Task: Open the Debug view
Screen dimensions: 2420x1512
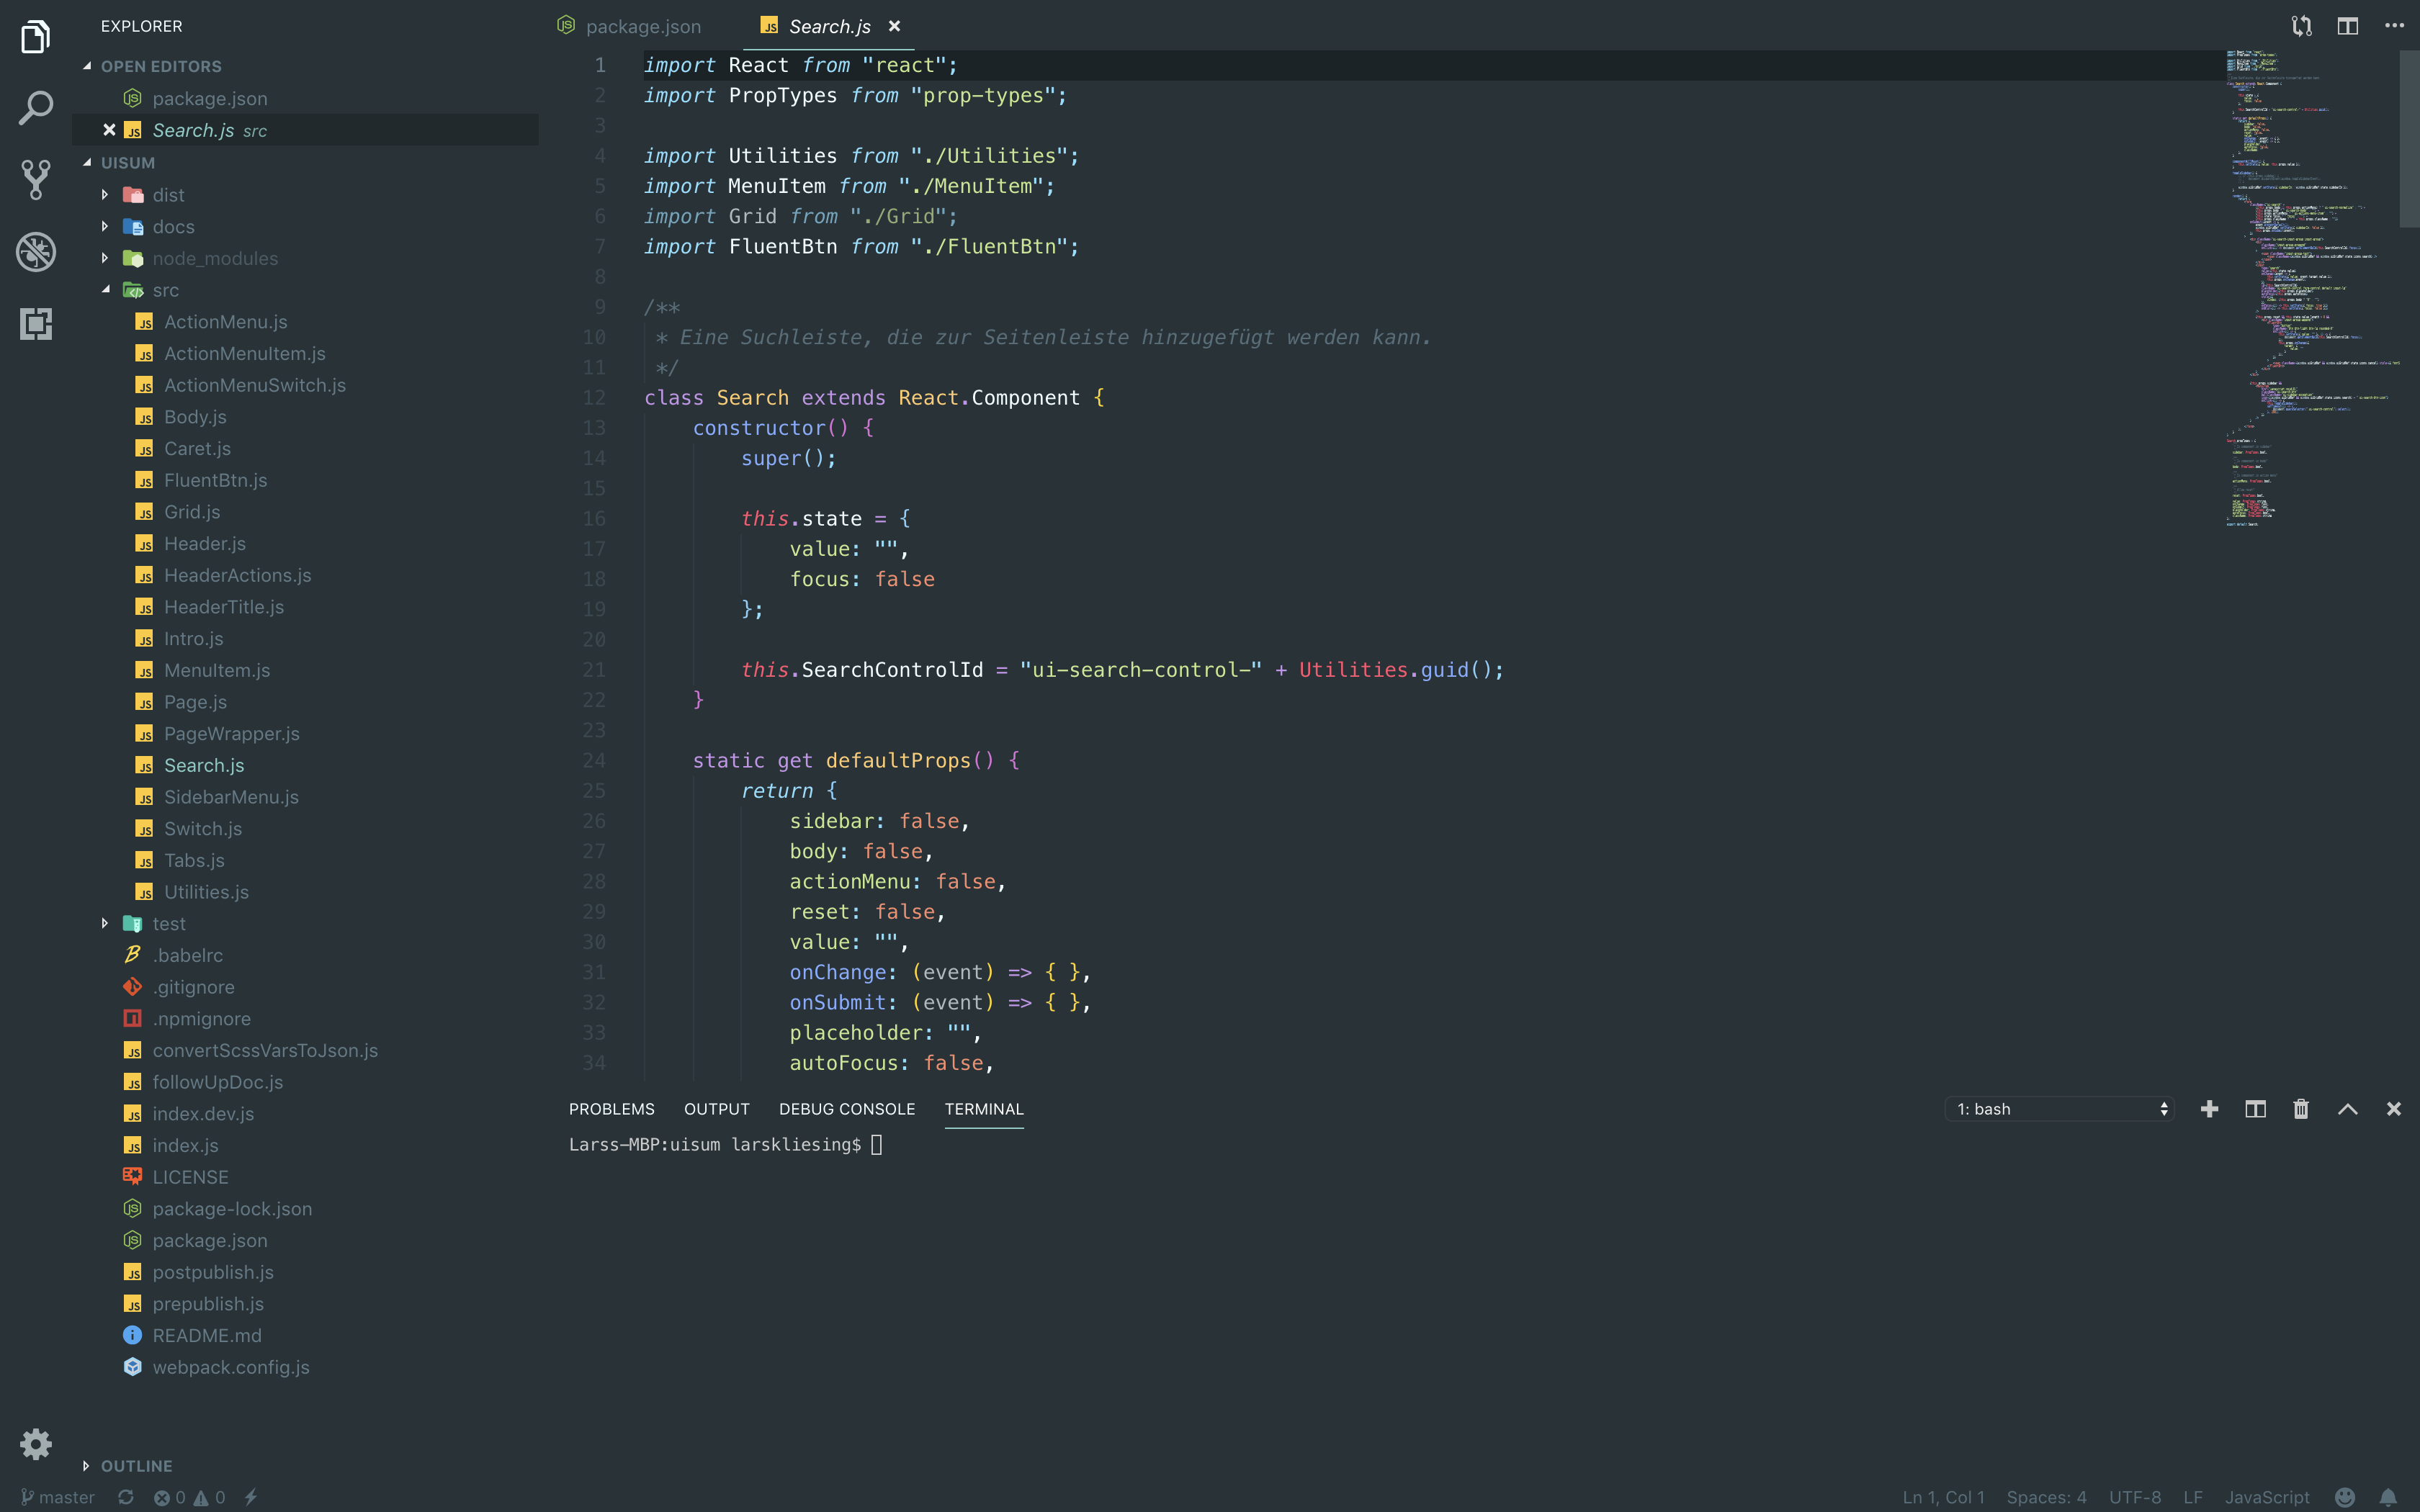Action: pos(36,252)
